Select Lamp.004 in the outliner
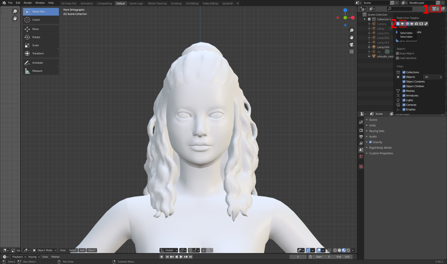This screenshot has width=447, height=264. [383, 47]
